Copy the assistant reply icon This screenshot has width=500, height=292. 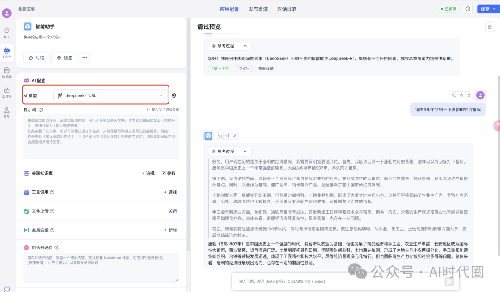pyautogui.click(x=220, y=136)
